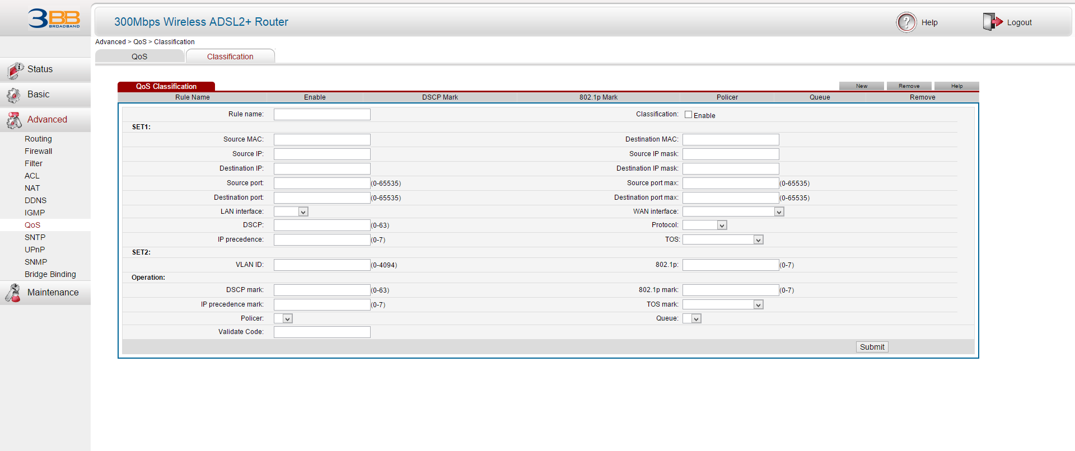Click the Help question mark icon
Viewport: 1075px width, 451px height.
pyautogui.click(x=906, y=22)
